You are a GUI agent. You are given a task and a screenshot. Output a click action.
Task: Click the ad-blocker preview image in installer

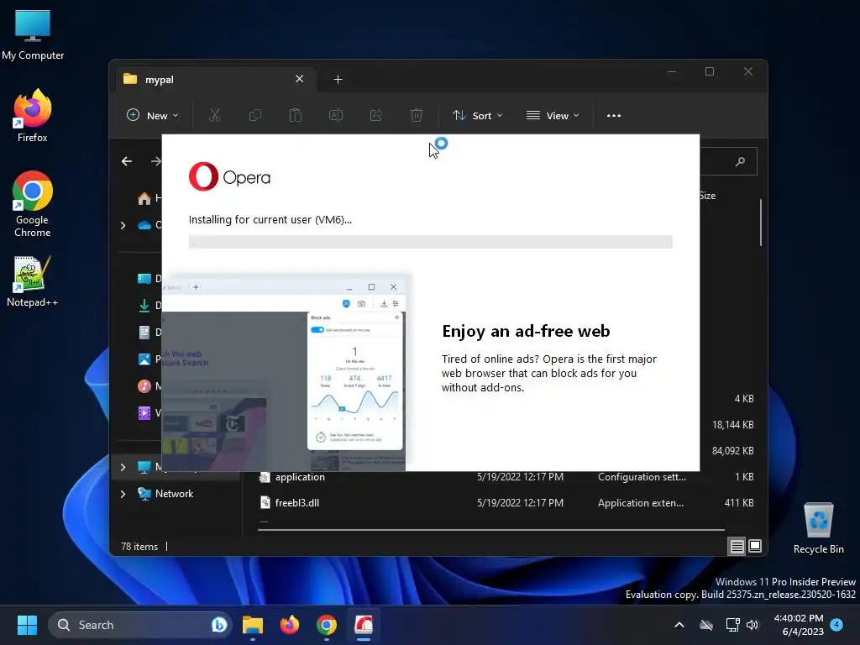284,374
